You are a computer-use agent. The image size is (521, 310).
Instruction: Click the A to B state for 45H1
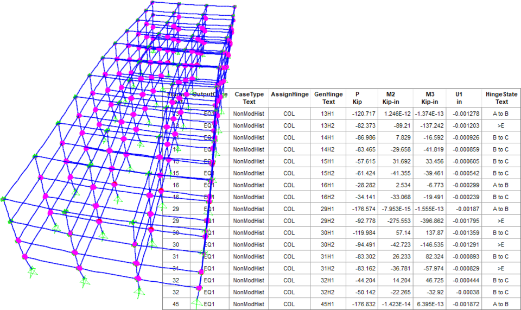501,305
